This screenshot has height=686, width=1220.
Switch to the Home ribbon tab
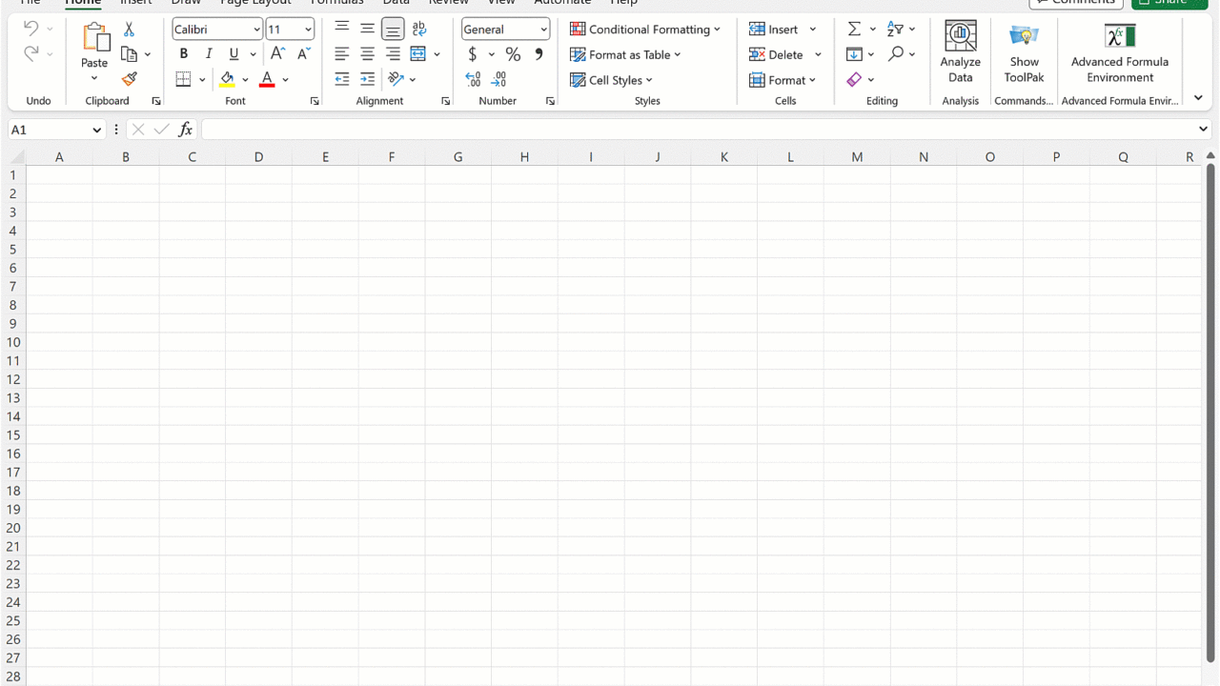click(83, 3)
